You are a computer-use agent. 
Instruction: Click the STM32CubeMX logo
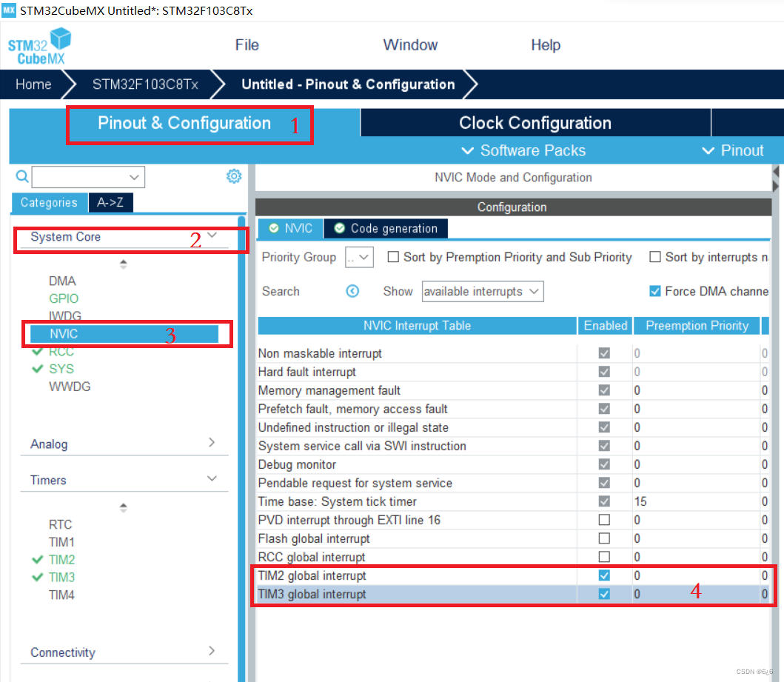[x=39, y=47]
